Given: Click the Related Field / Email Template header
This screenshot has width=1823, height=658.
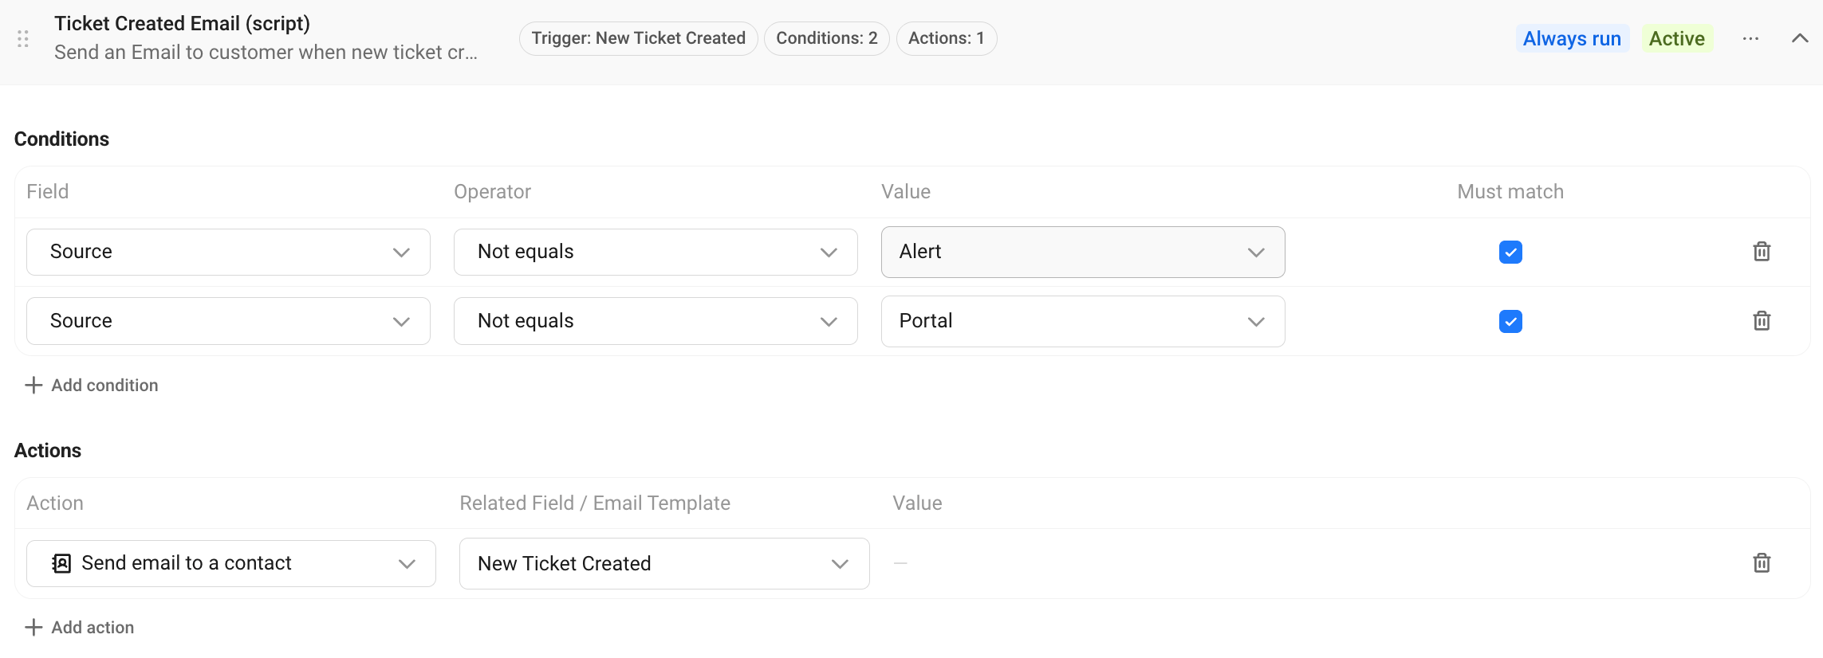Looking at the screenshot, I should point(595,503).
